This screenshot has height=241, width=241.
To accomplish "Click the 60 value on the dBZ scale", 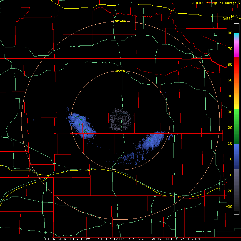I will (230, 64).
